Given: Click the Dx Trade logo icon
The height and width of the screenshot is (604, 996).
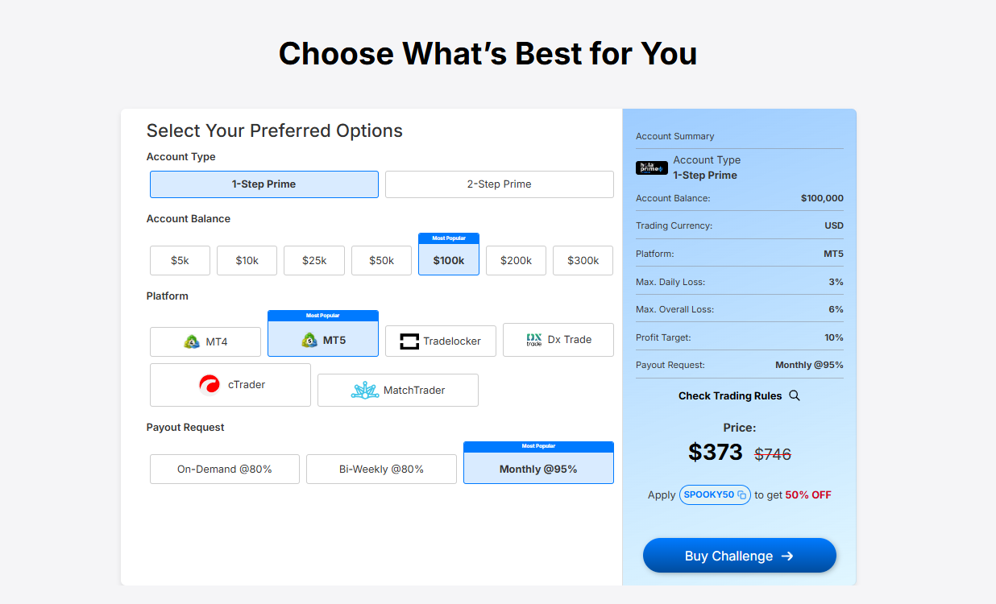Looking at the screenshot, I should tap(533, 340).
